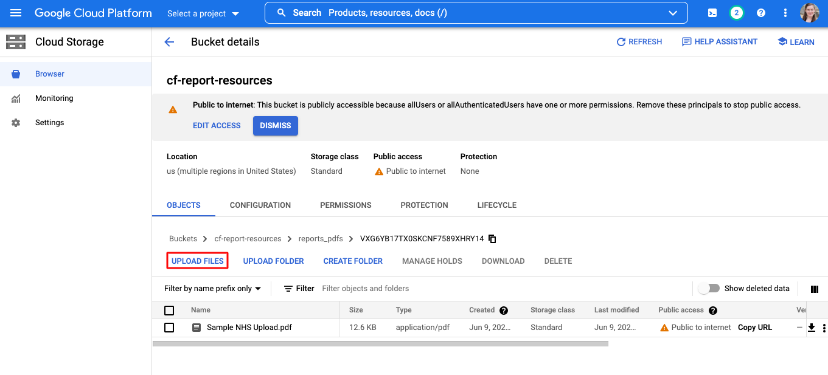Toggle Show deleted data switch

[709, 288]
